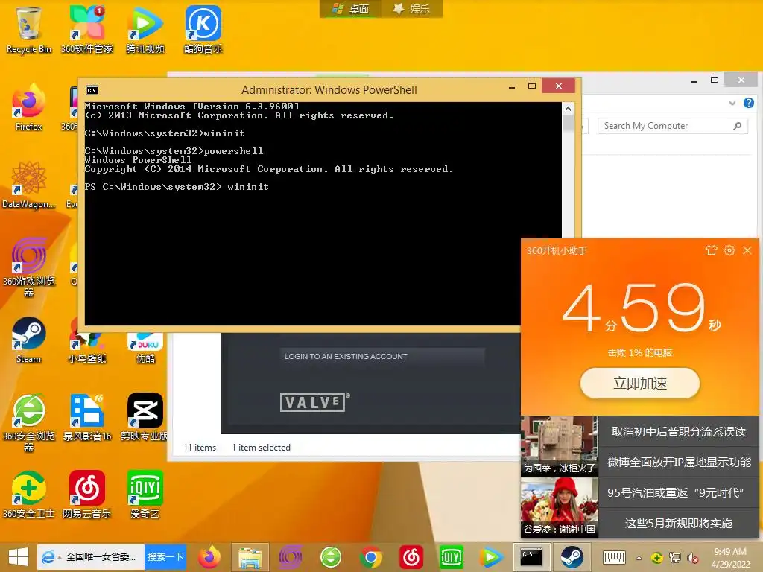Open iQIYI from the taskbar
This screenshot has height=572, width=763.
[452, 557]
